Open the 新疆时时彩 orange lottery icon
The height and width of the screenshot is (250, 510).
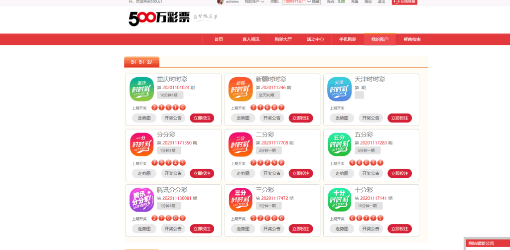click(241, 89)
